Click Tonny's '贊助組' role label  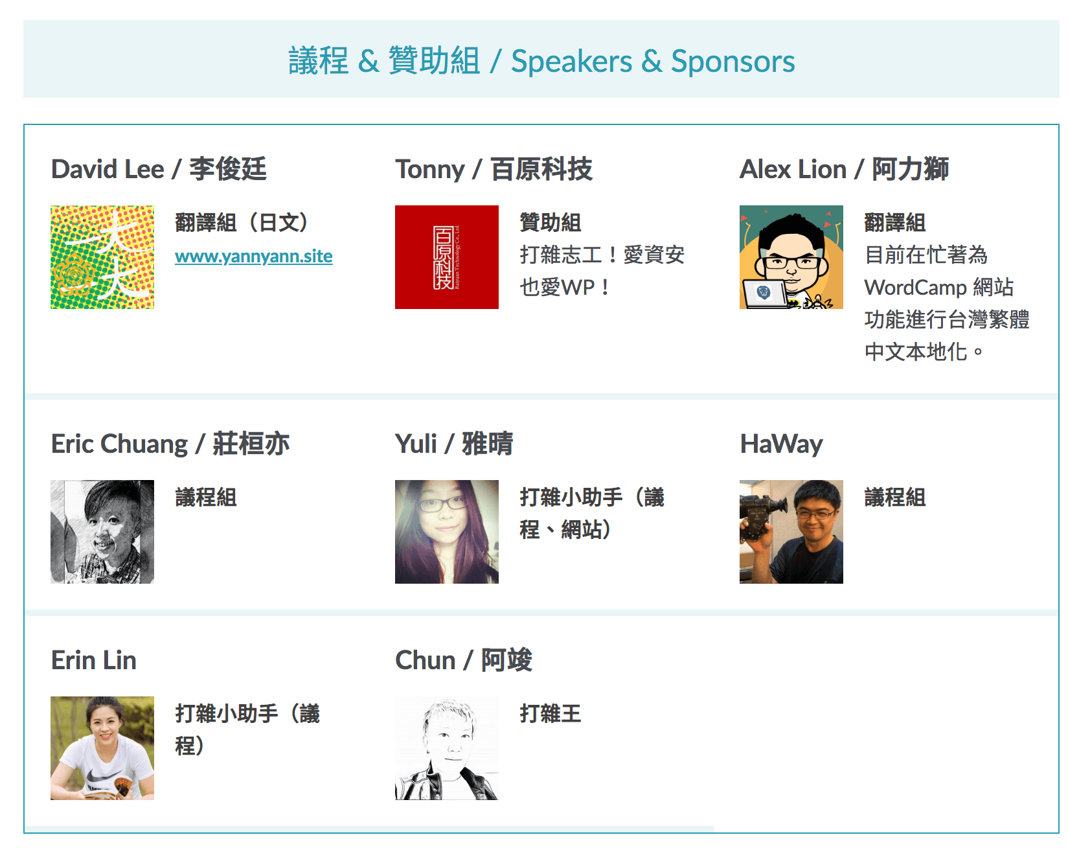click(x=551, y=222)
